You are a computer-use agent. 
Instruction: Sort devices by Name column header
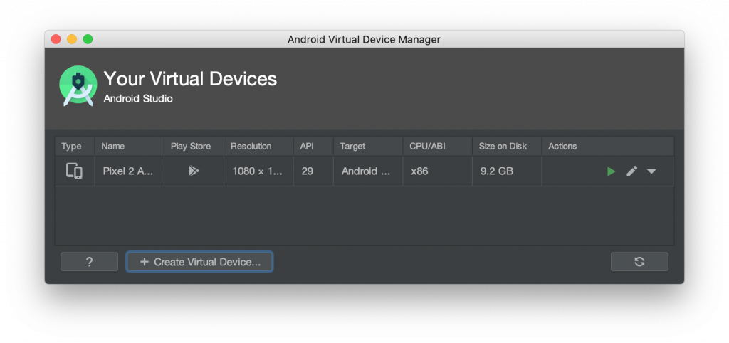pyautogui.click(x=113, y=147)
